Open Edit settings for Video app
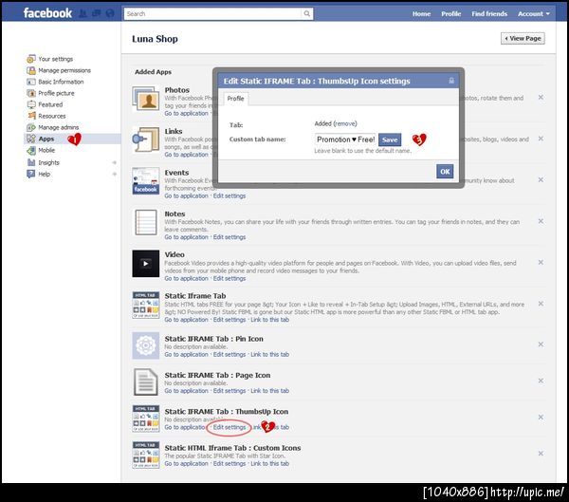Screen dimensions: 569x502 pos(229,279)
